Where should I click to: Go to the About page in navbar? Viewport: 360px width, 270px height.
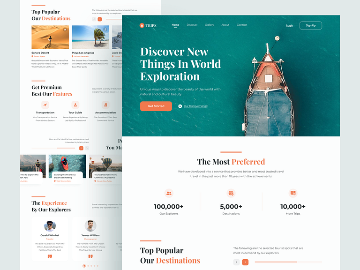tap(225, 25)
